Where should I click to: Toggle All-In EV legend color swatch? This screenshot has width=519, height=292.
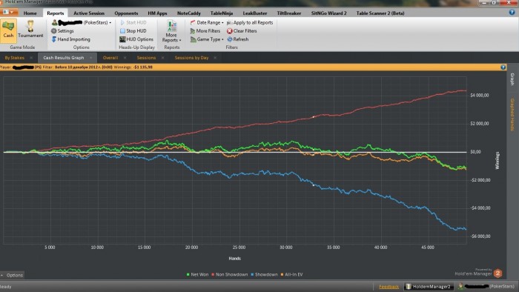click(282, 274)
